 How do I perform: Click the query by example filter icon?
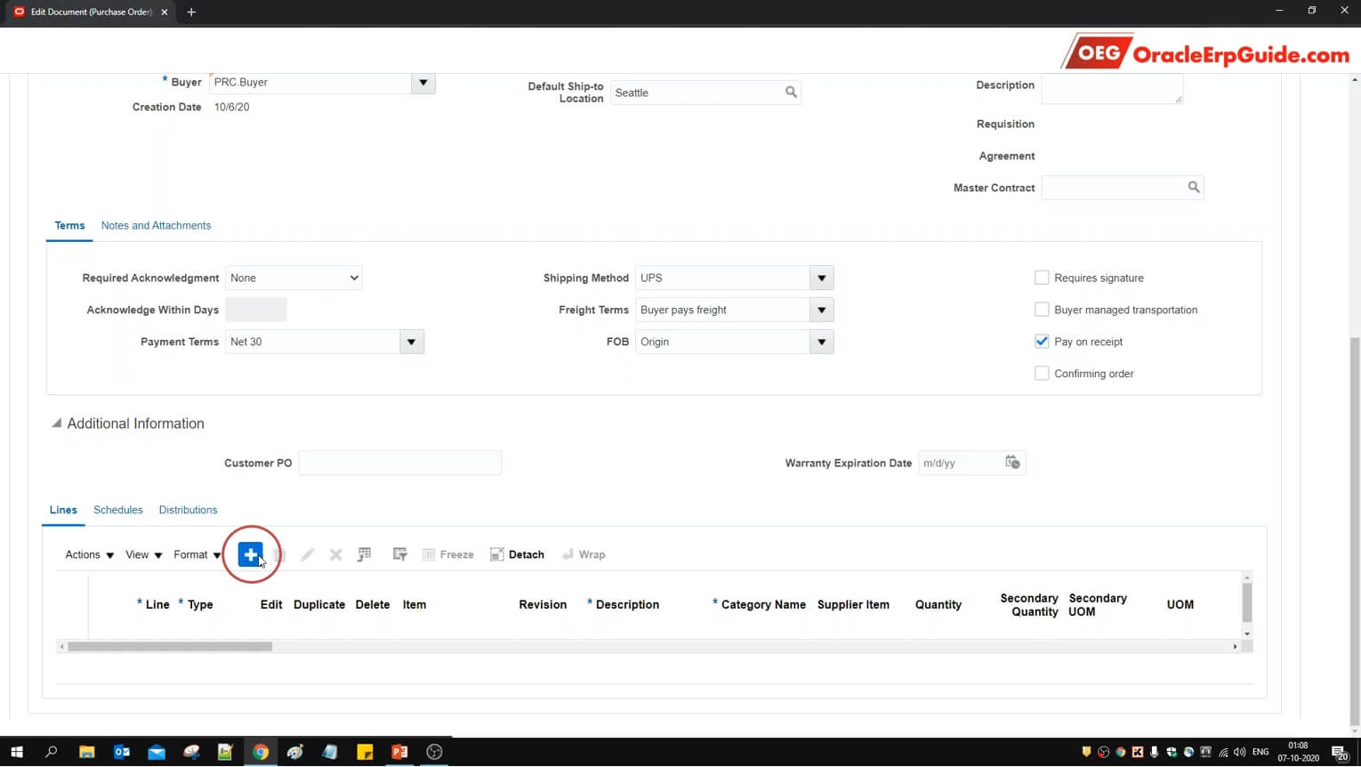tap(400, 554)
